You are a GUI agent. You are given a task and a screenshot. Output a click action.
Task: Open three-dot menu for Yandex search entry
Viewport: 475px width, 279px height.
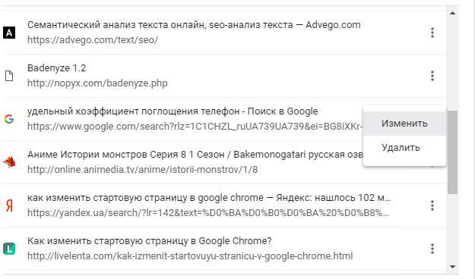tap(432, 205)
